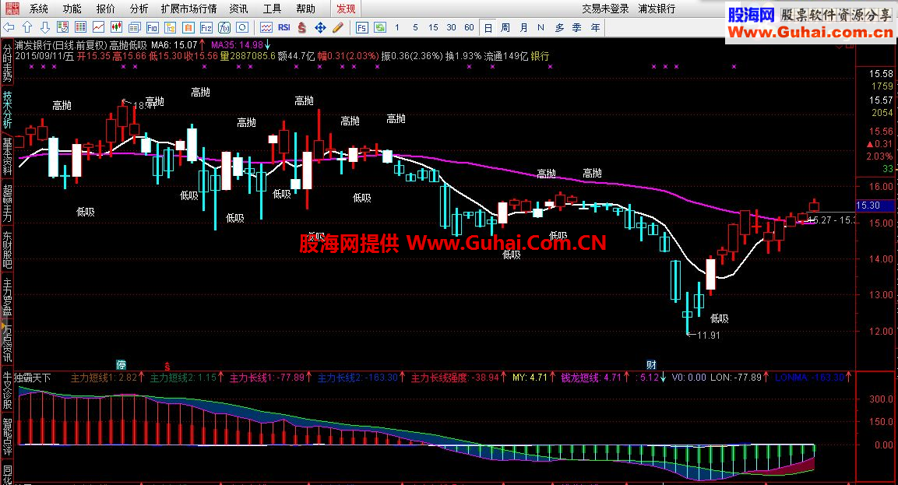Click the F5 switch view icon
The image size is (898, 485).
pyautogui.click(x=362, y=27)
